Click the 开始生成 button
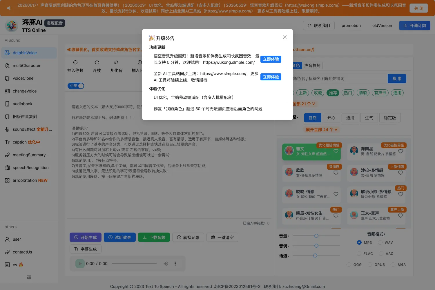The width and height of the screenshot is (435, 290). pos(86,237)
